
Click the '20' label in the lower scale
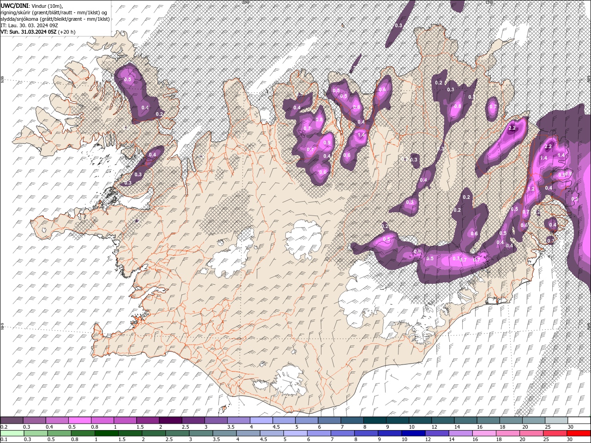[523, 440]
